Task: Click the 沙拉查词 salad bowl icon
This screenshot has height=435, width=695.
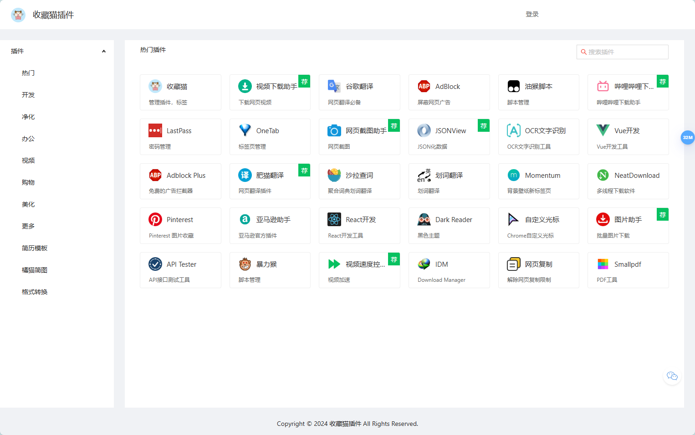Action: click(334, 175)
